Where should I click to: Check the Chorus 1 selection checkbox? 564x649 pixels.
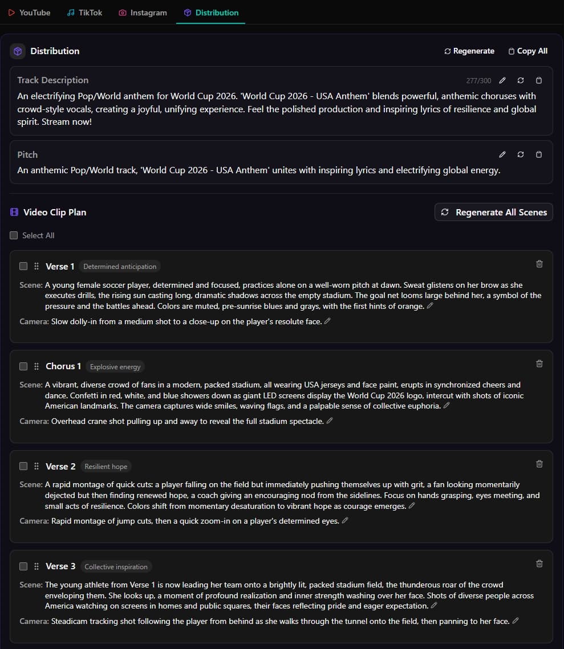23,366
